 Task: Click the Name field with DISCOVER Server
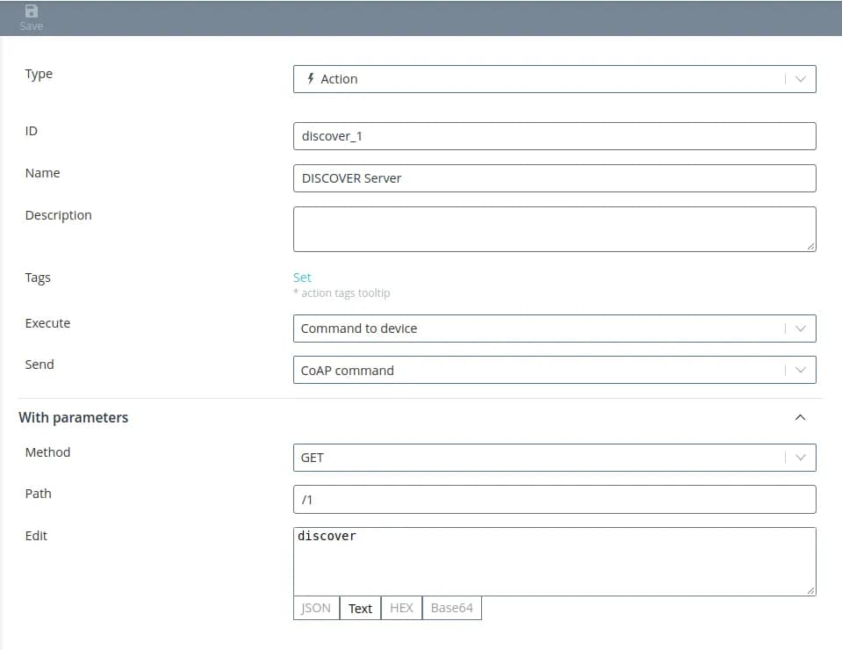pyautogui.click(x=553, y=178)
